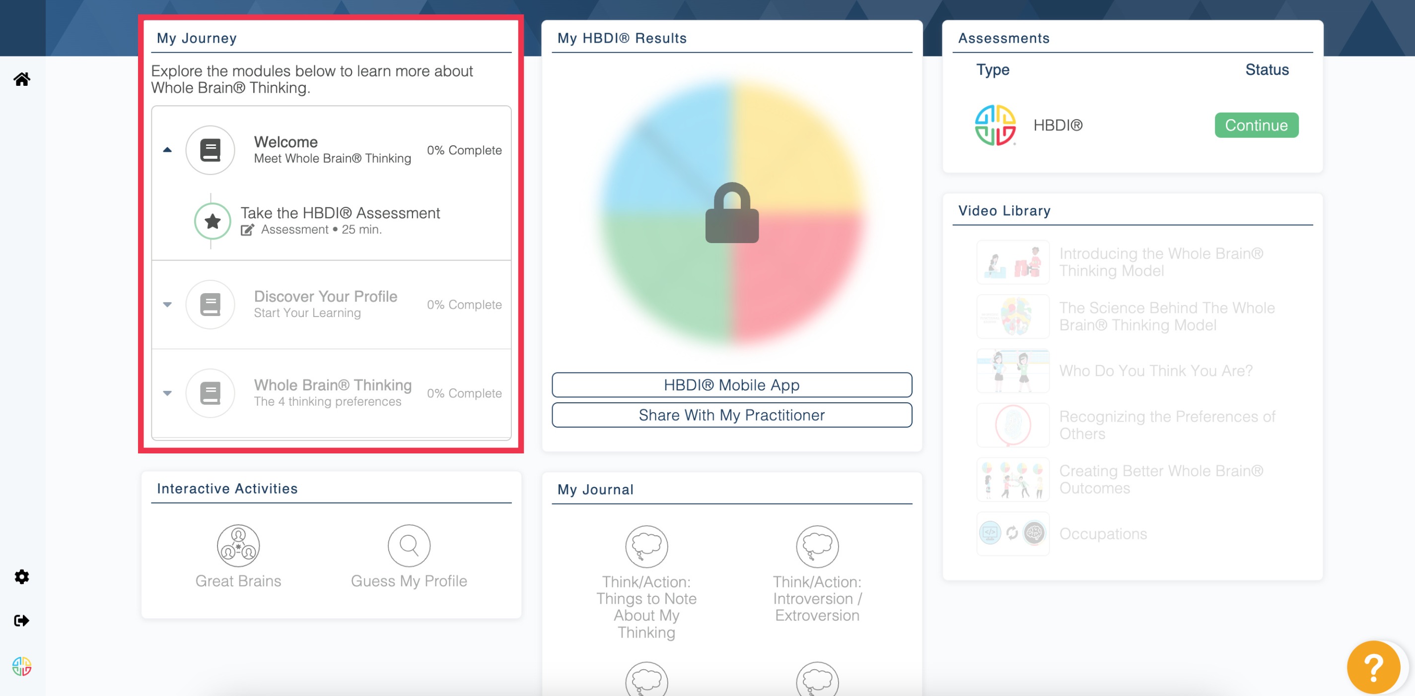The image size is (1415, 696).
Task: Click the star icon for HBDI Assessment
Action: point(212,221)
